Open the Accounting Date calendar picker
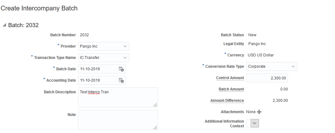The image size is (335, 133). click(x=121, y=80)
